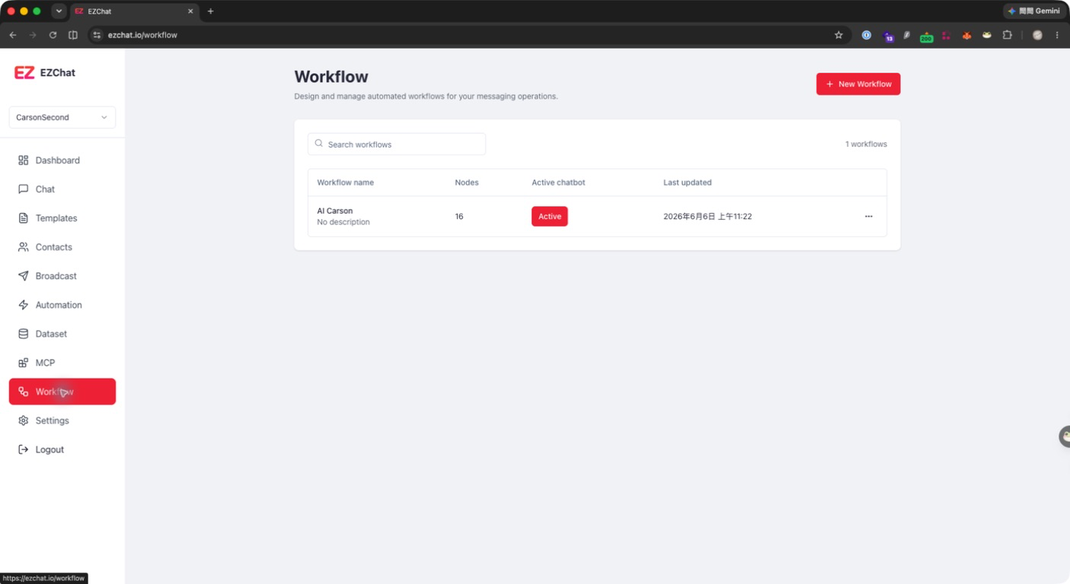
Task: Click the Last updated column header
Action: 687,182
